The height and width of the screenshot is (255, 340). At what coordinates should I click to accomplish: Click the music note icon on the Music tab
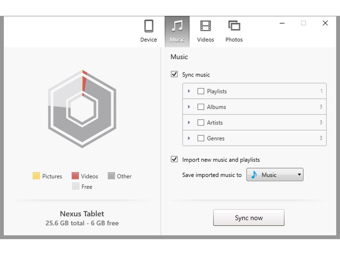pyautogui.click(x=177, y=26)
